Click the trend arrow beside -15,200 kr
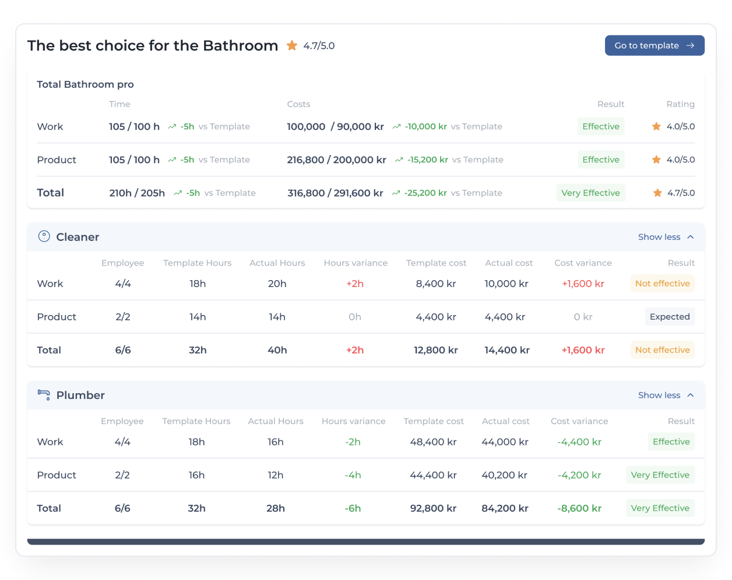732x580 pixels. pyautogui.click(x=399, y=160)
